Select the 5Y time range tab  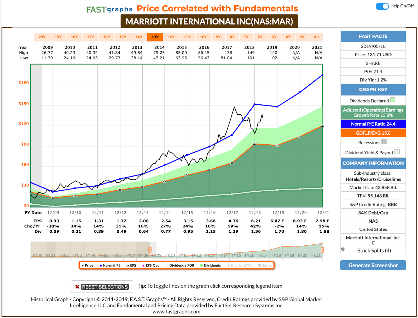tap(274, 37)
